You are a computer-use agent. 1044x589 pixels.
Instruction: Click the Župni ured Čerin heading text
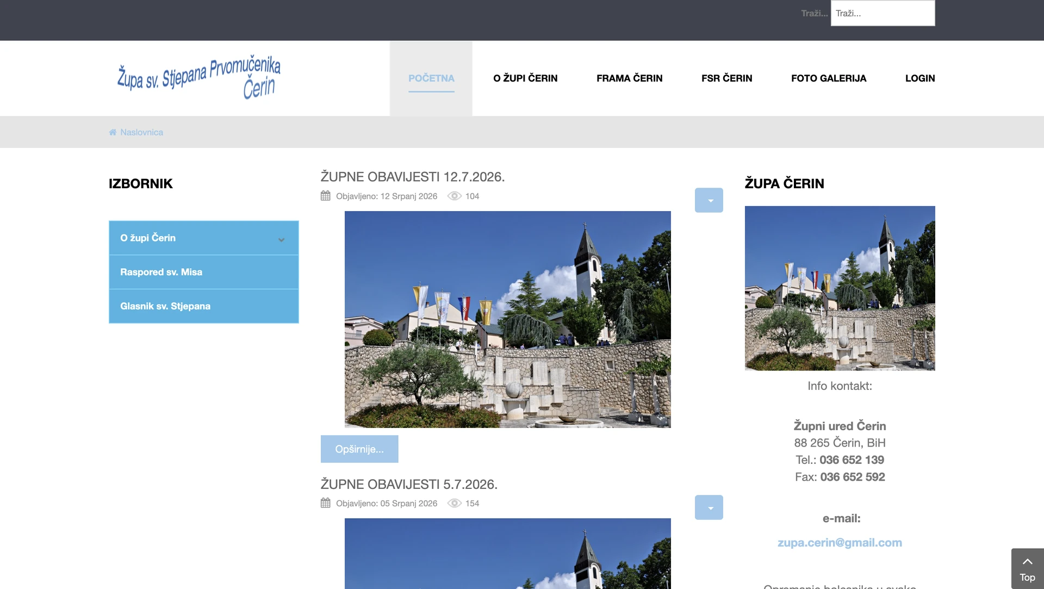pos(840,426)
